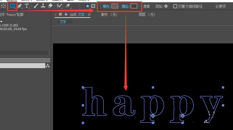Select the Pan Behind anchor tool
This screenshot has height=130, width=233.
tap(3, 6)
